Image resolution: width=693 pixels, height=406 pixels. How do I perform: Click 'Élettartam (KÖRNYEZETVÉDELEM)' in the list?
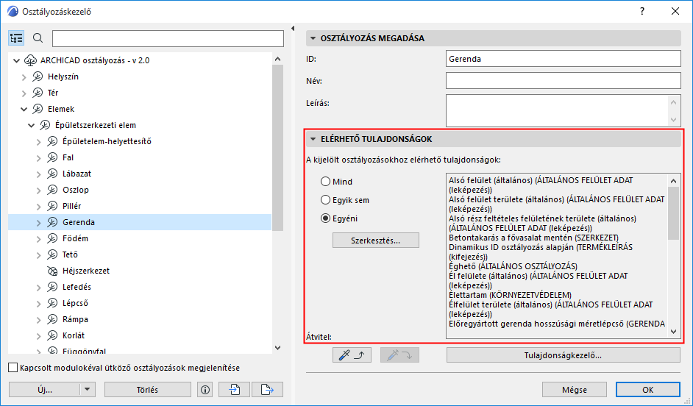coord(510,295)
